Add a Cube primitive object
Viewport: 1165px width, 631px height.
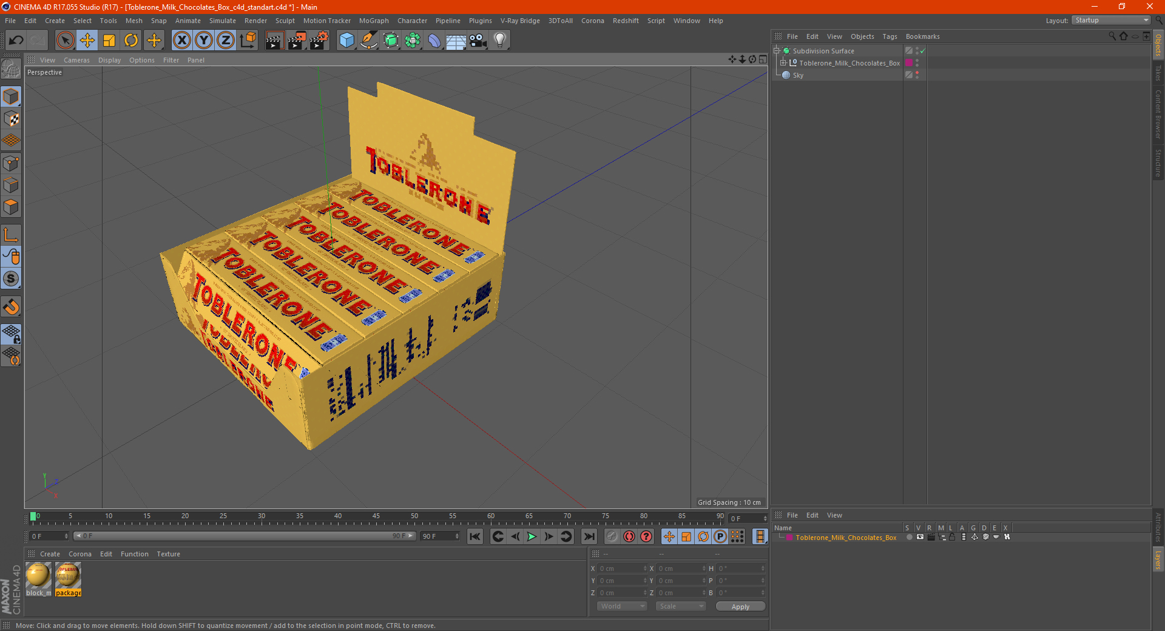pyautogui.click(x=347, y=41)
